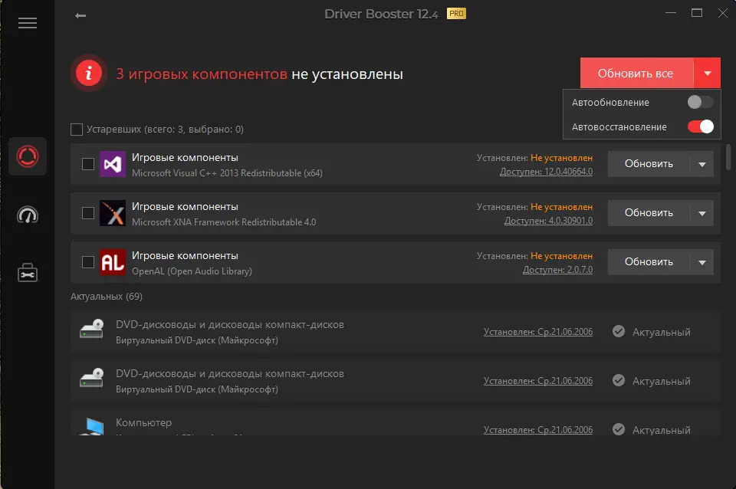Enable the Автообновление toggle
Image resolution: width=736 pixels, height=489 pixels.
click(x=700, y=102)
